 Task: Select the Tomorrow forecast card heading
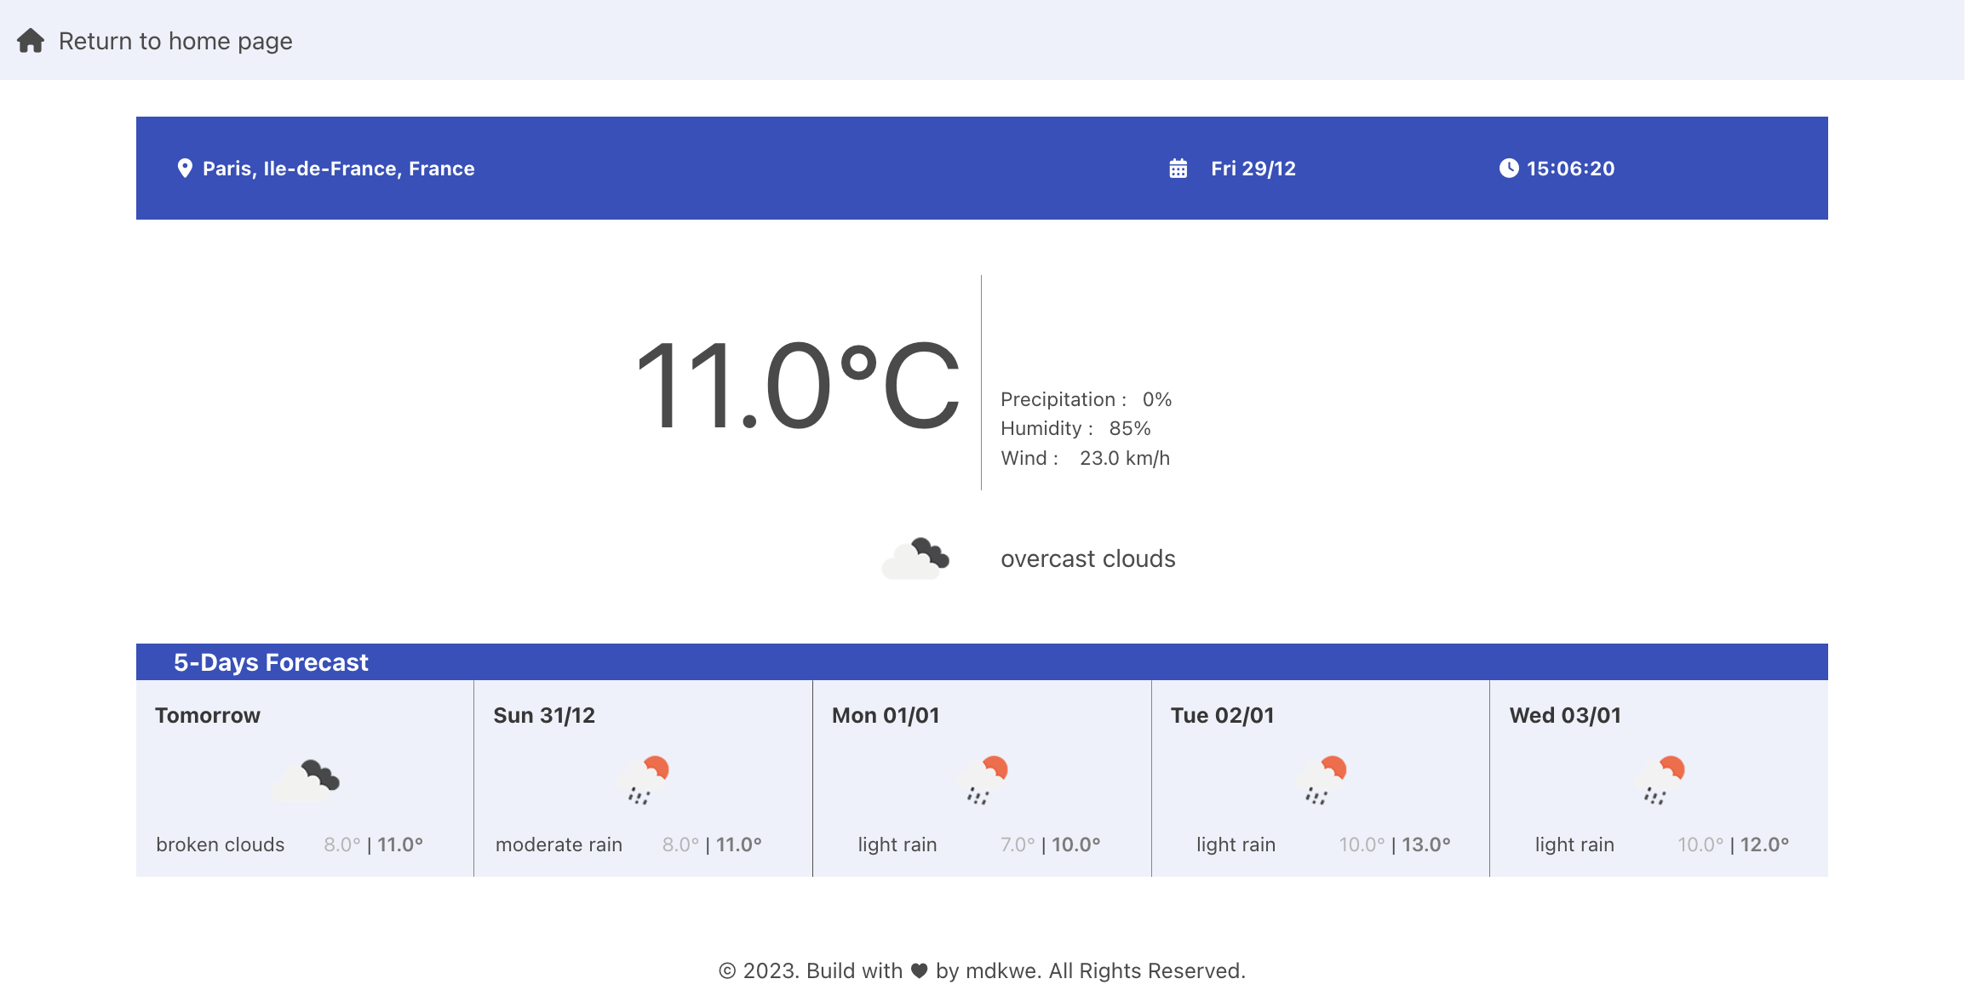(208, 715)
